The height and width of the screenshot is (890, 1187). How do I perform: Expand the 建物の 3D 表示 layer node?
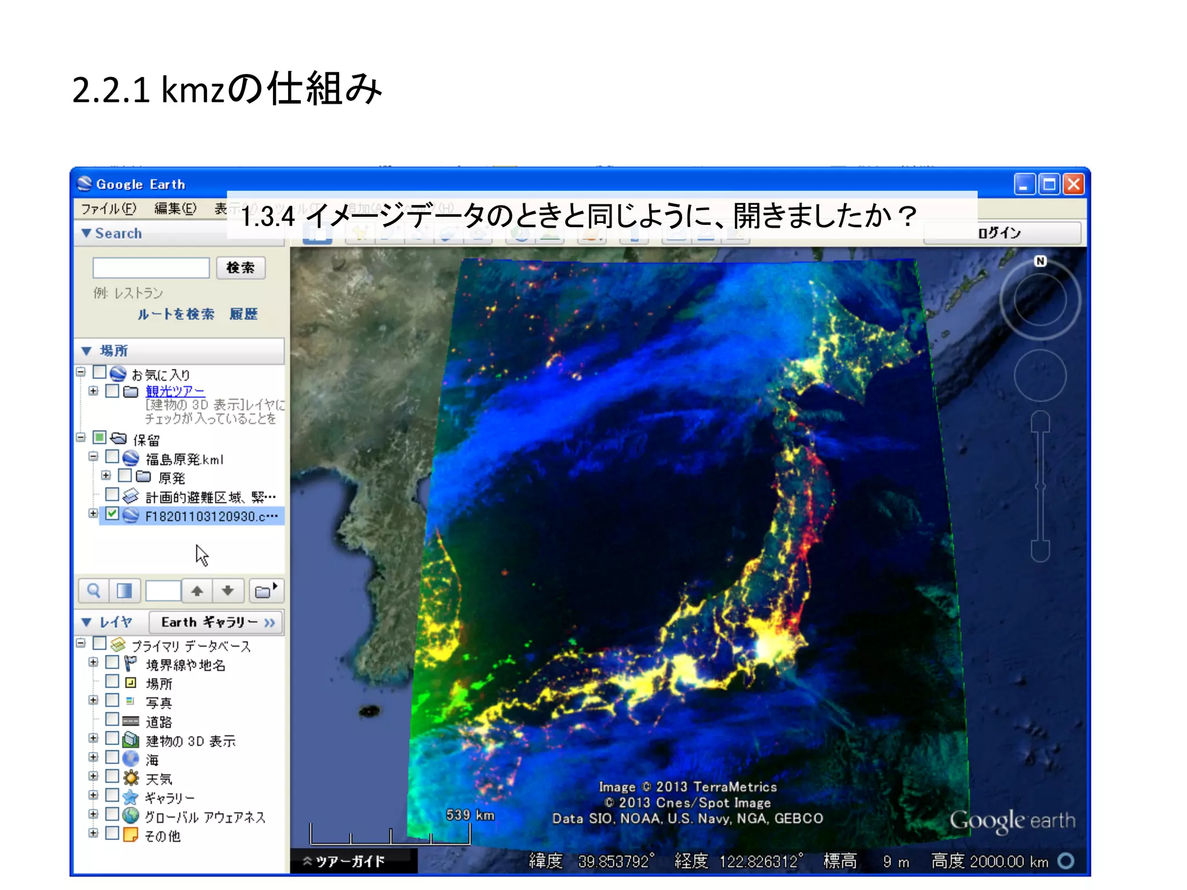93,738
